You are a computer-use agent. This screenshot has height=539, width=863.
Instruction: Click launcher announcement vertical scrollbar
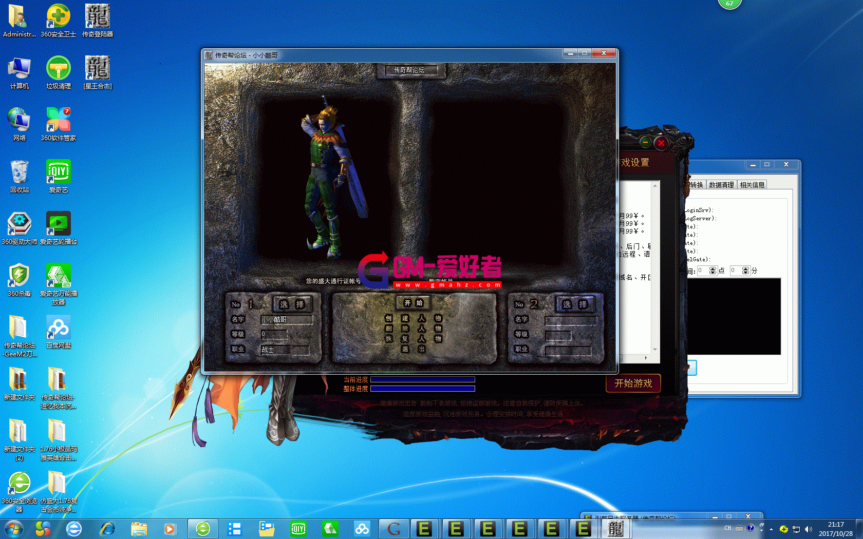(x=655, y=268)
